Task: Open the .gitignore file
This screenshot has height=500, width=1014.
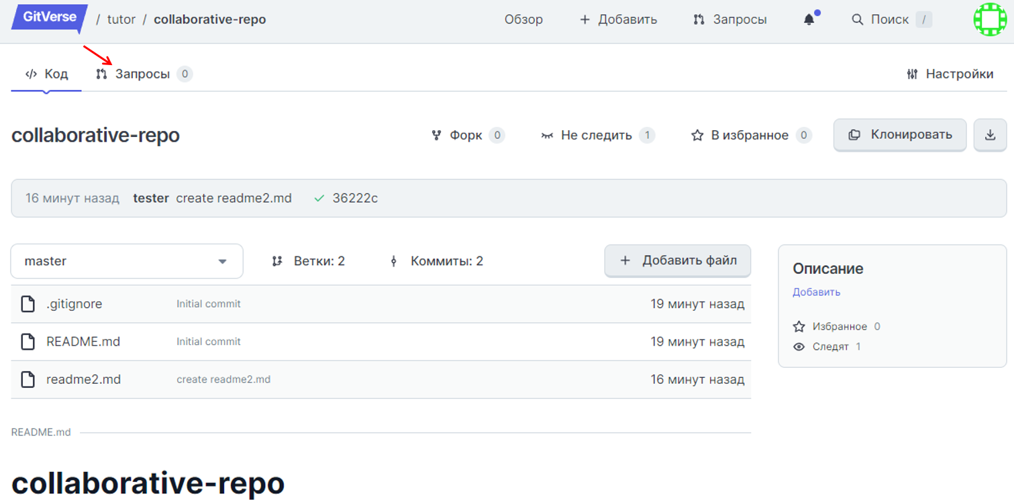Action: point(74,304)
